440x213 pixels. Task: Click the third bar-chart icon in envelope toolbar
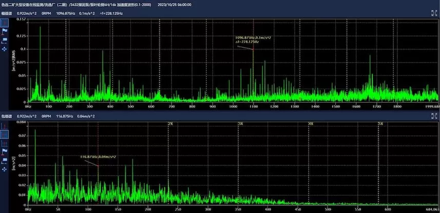click(x=4, y=143)
